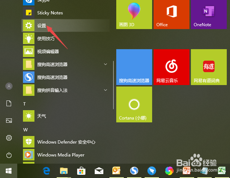Open 设置 (Settings) in app list

coord(66,25)
